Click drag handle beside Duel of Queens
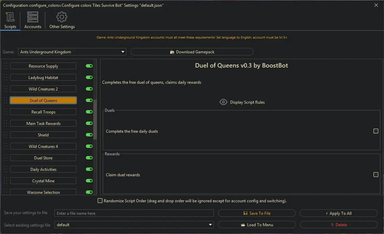Image resolution: width=384 pixels, height=234 pixels. [x=5, y=101]
